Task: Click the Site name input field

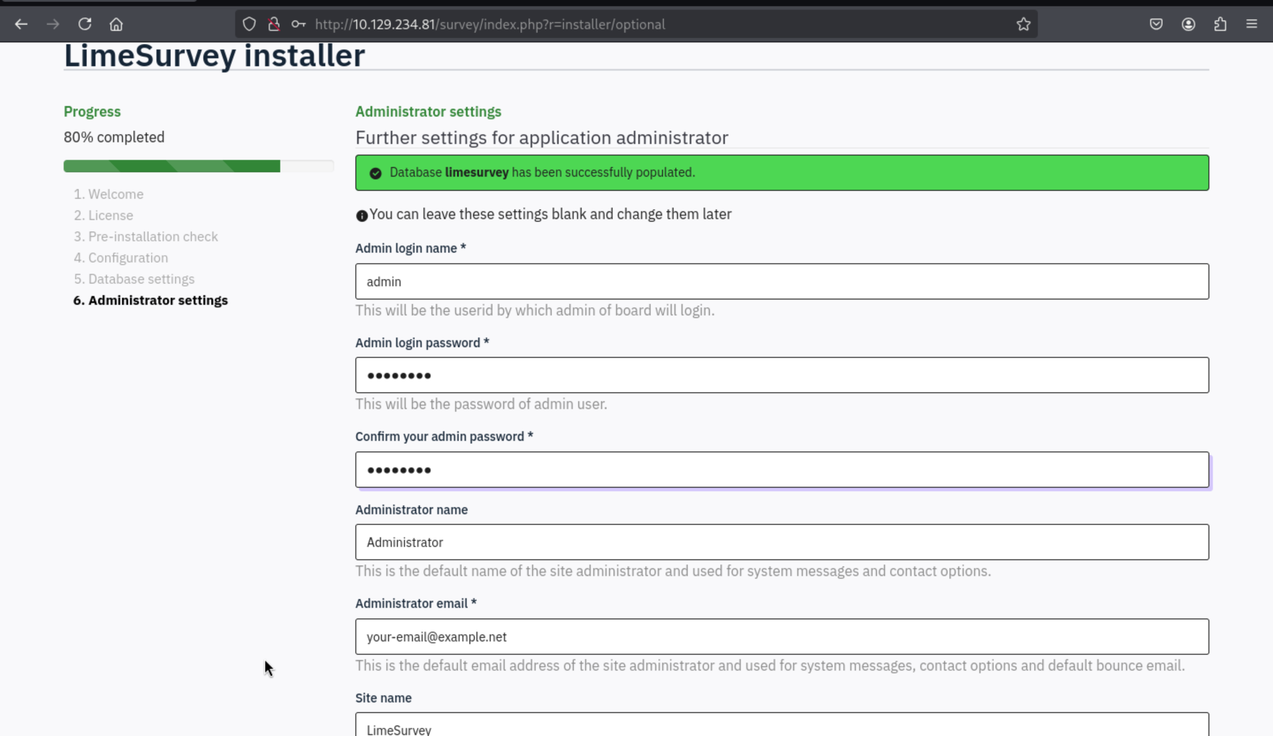Action: point(781,727)
